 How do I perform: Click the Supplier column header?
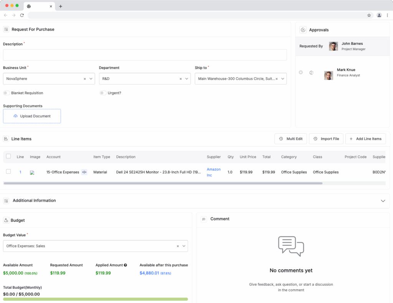214,157
